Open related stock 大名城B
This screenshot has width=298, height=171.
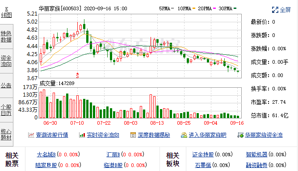pyautogui.click(x=46, y=155)
